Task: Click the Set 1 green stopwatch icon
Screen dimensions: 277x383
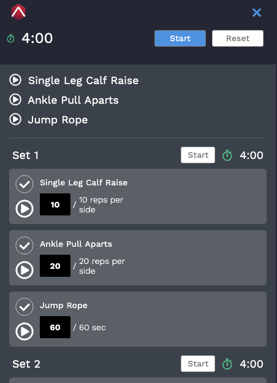Action: [227, 155]
